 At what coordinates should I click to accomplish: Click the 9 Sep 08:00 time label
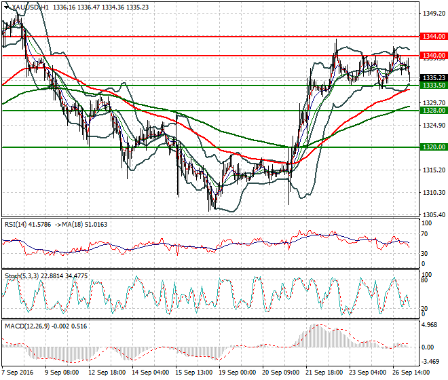point(62,373)
